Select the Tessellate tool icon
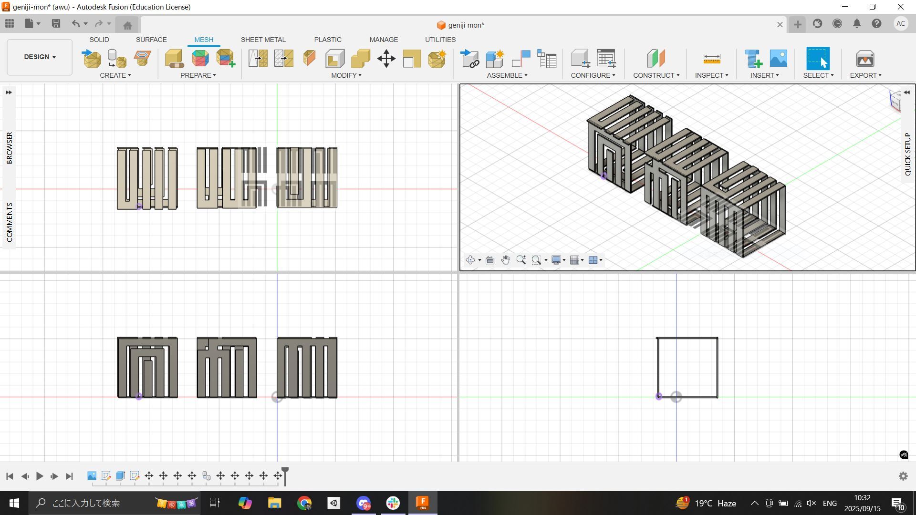This screenshot has height=515, width=916. [117, 59]
